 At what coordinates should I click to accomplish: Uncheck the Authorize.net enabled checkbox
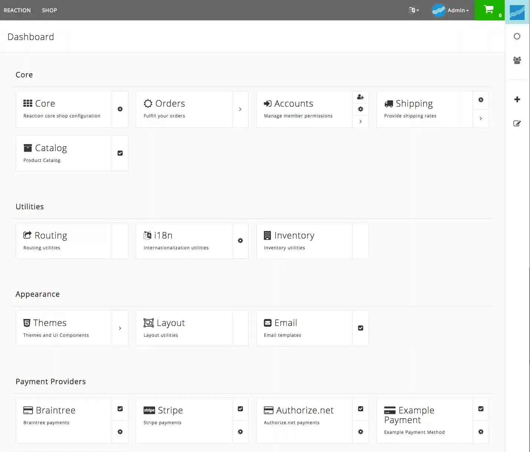coord(360,409)
